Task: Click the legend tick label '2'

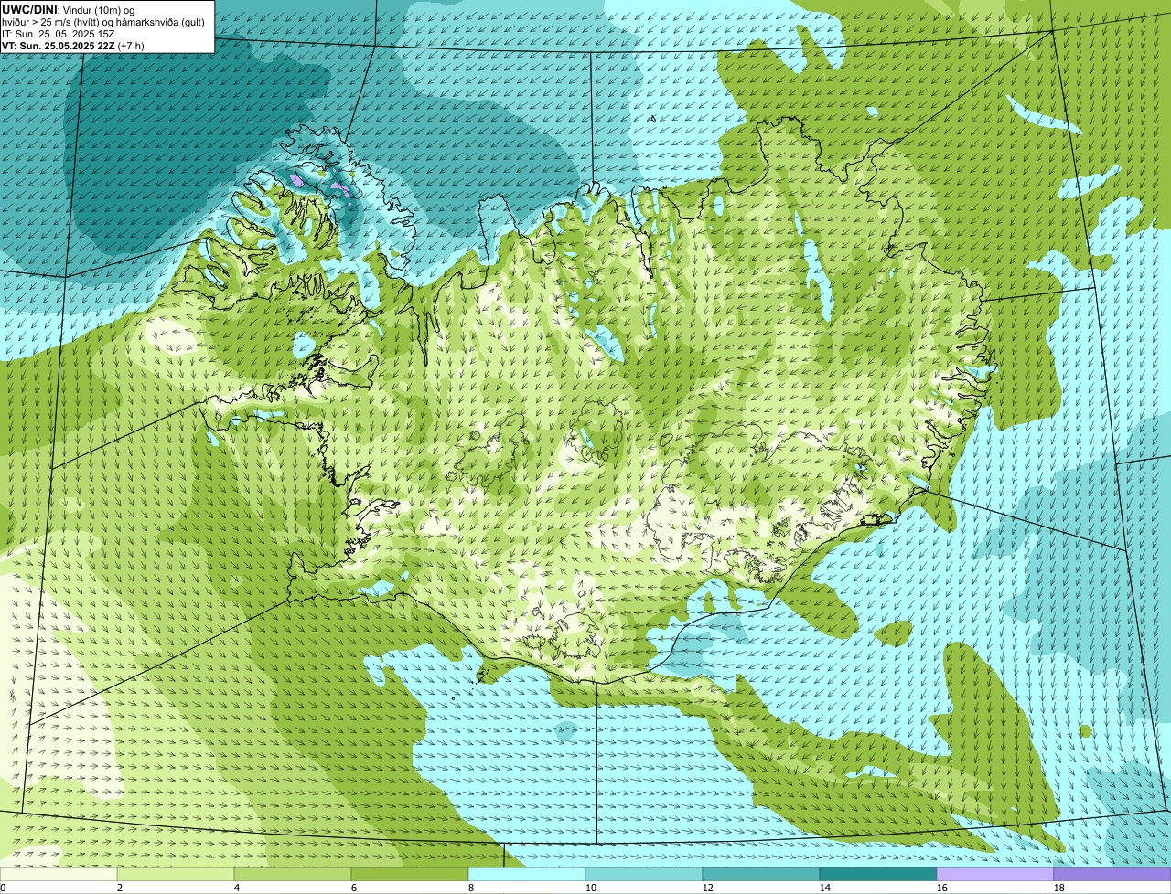Action: tap(120, 888)
